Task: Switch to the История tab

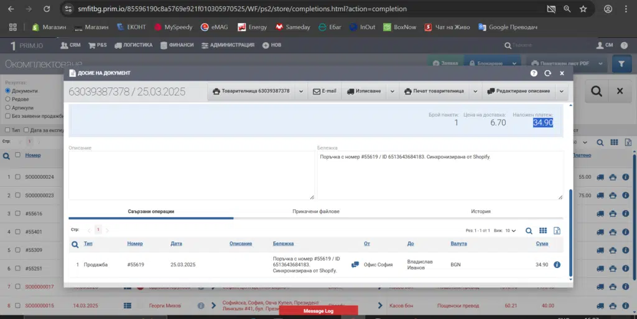Action: [x=480, y=212]
